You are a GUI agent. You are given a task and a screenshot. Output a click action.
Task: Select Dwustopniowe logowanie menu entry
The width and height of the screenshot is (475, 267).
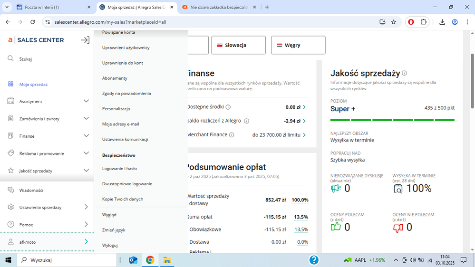click(x=127, y=184)
